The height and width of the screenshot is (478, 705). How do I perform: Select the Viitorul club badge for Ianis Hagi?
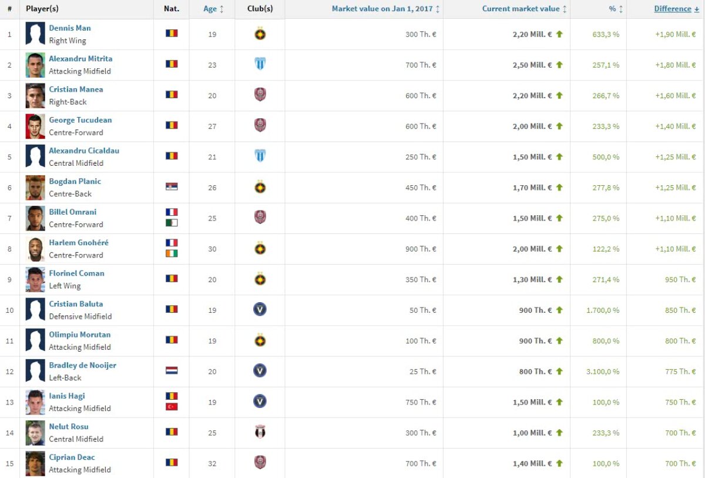(x=260, y=402)
